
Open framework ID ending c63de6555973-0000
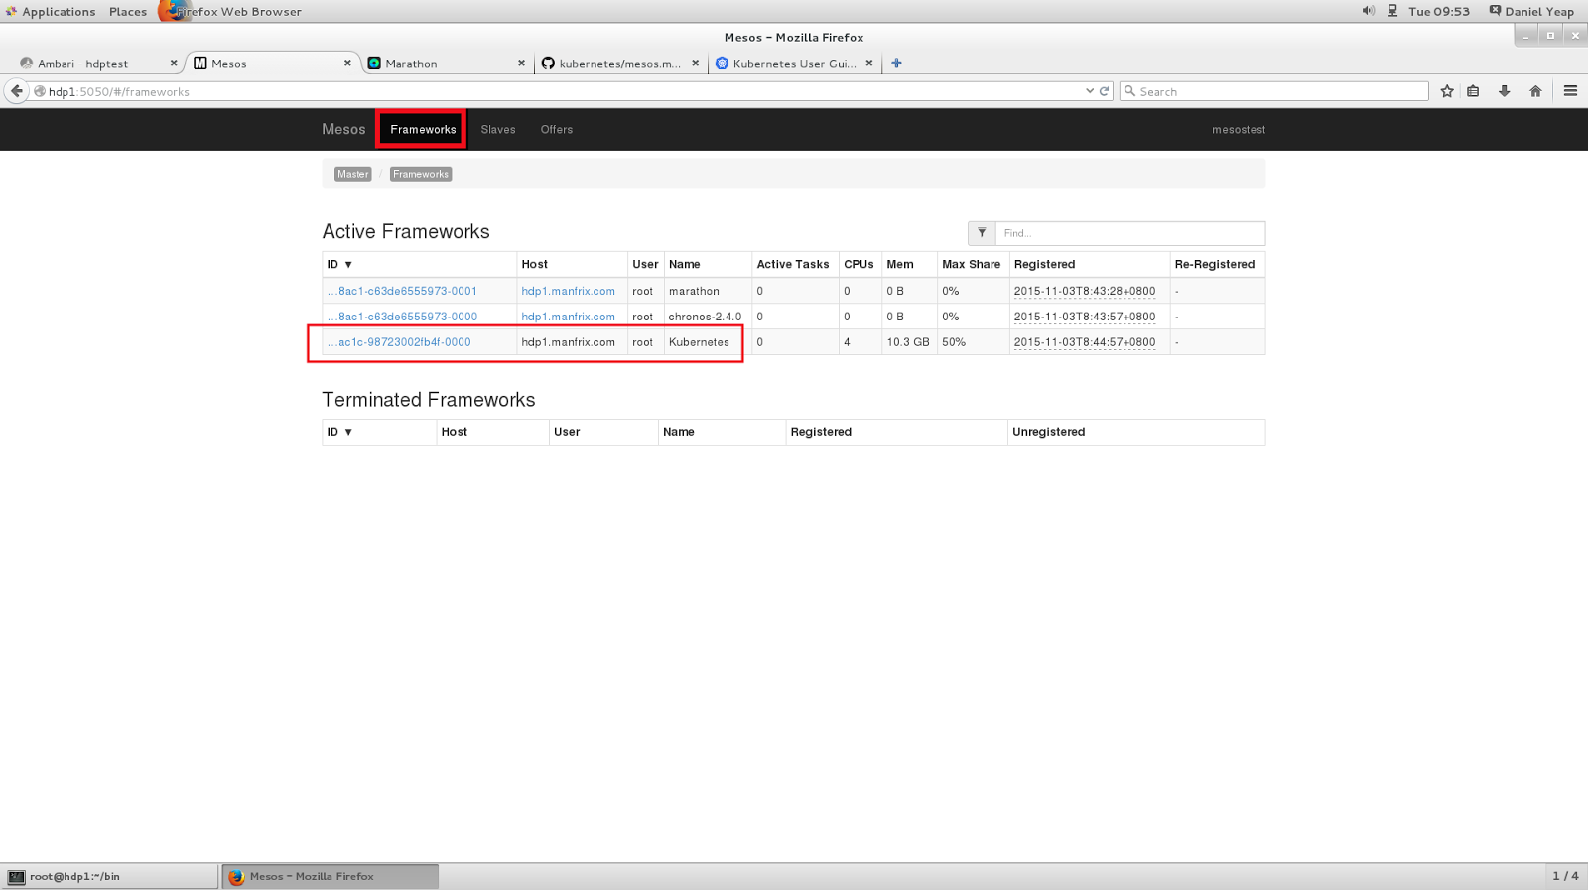pos(402,317)
